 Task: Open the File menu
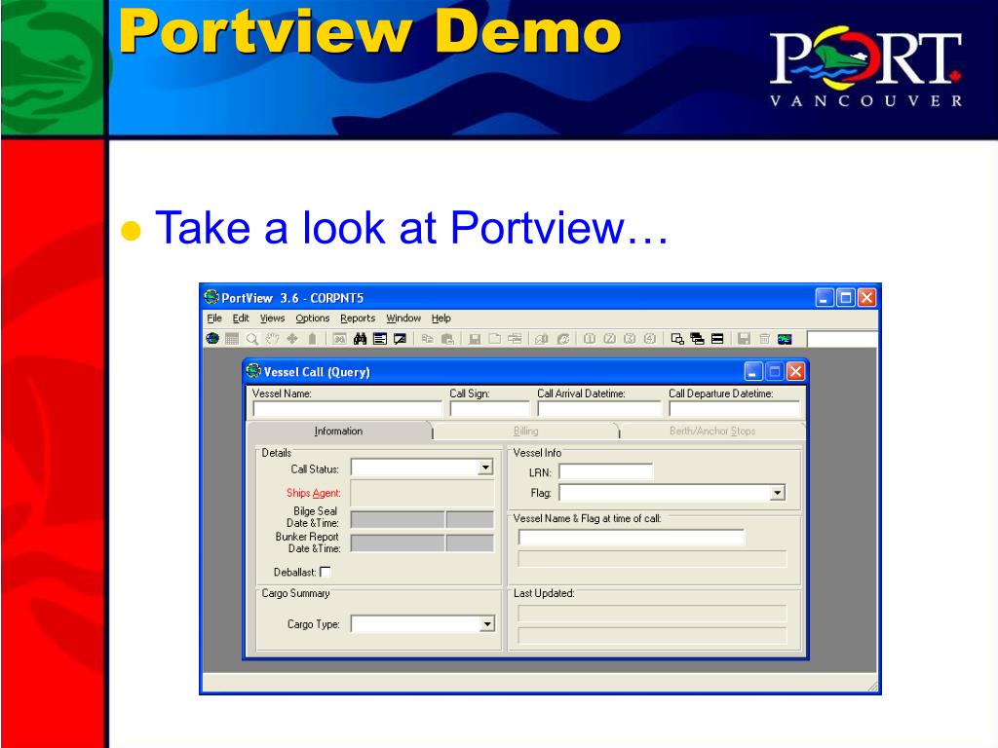click(214, 318)
